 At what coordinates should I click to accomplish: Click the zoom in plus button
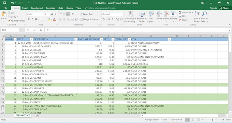pos(223,120)
